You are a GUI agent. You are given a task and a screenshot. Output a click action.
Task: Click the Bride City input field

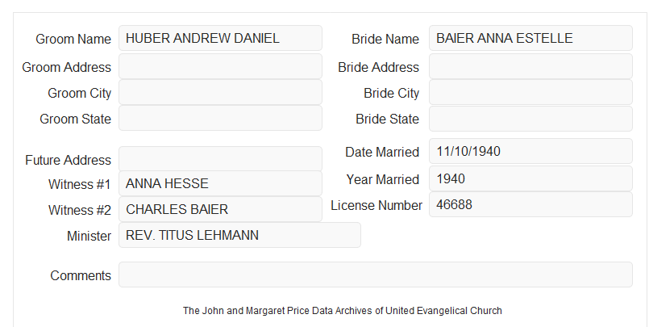(x=530, y=92)
